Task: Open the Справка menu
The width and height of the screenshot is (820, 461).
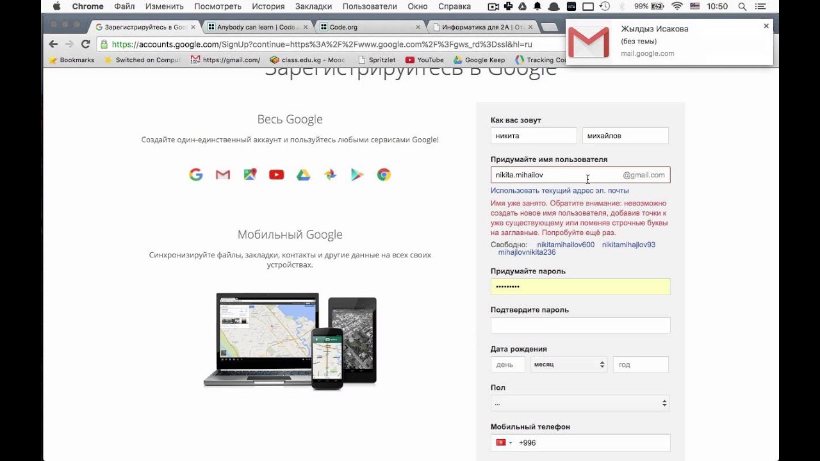Action: coord(454,6)
